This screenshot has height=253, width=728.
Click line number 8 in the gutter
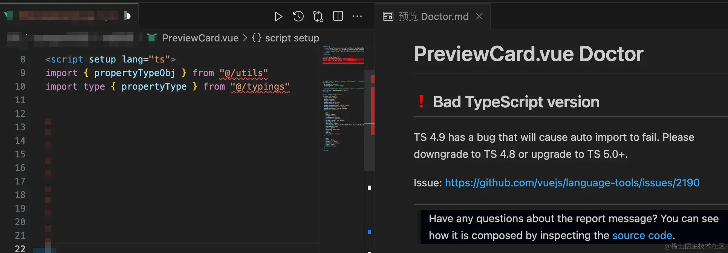pyautogui.click(x=23, y=59)
